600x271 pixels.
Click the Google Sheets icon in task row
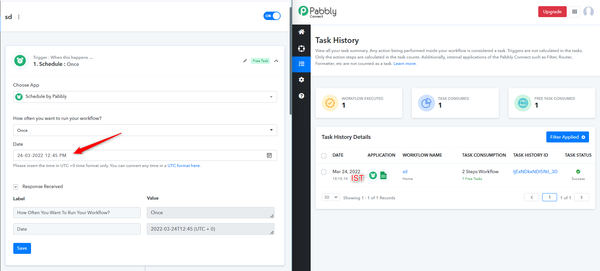pos(383,175)
